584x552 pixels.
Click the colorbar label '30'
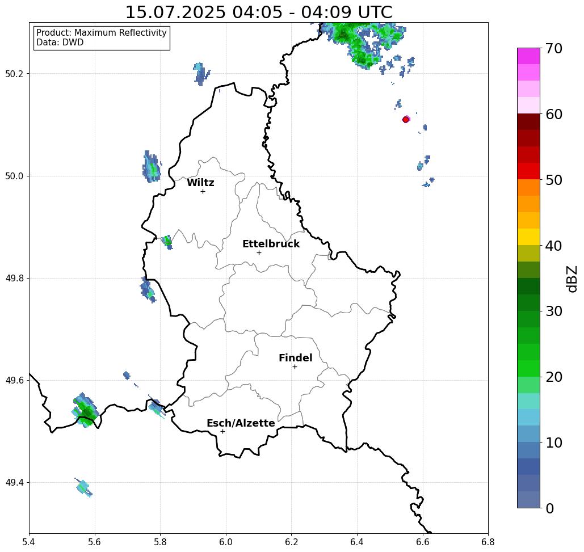coord(554,311)
